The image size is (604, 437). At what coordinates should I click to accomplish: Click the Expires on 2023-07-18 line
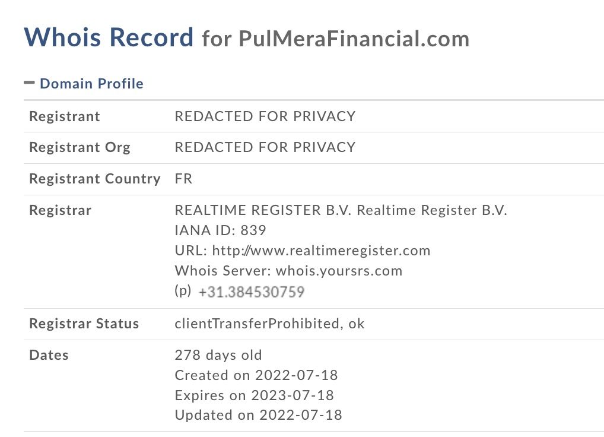[254, 395]
